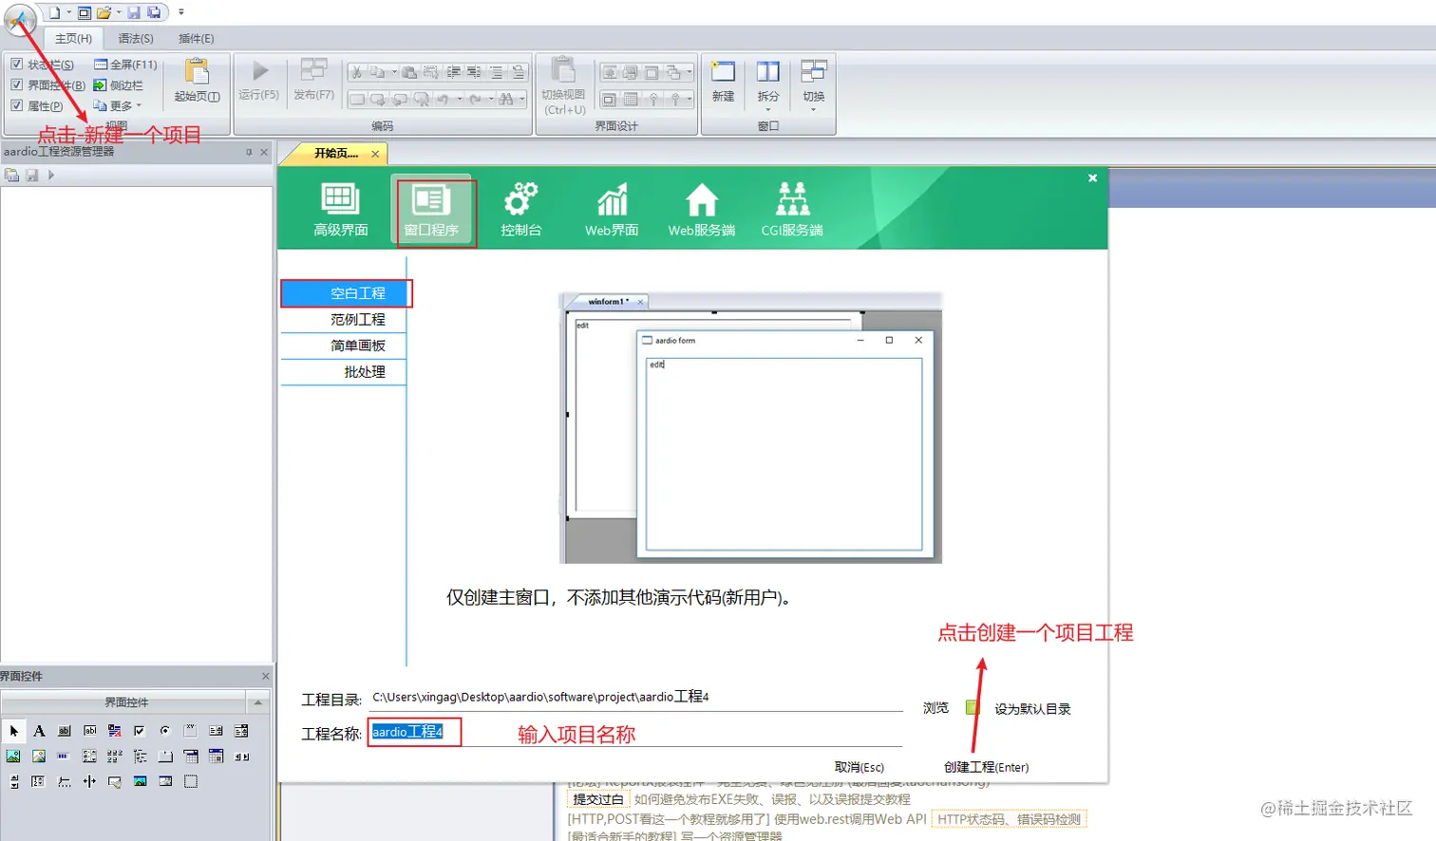Select the picture box control icon

pyautogui.click(x=13, y=757)
